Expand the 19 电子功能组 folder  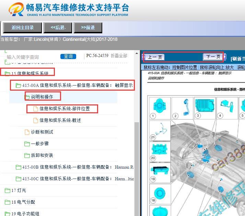[x=22, y=214]
